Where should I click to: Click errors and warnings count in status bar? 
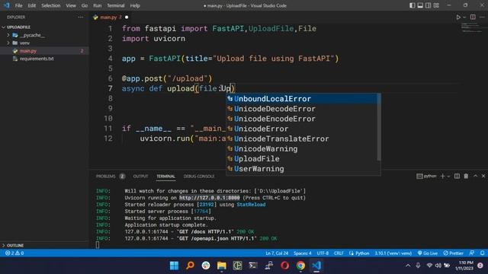click(14, 253)
